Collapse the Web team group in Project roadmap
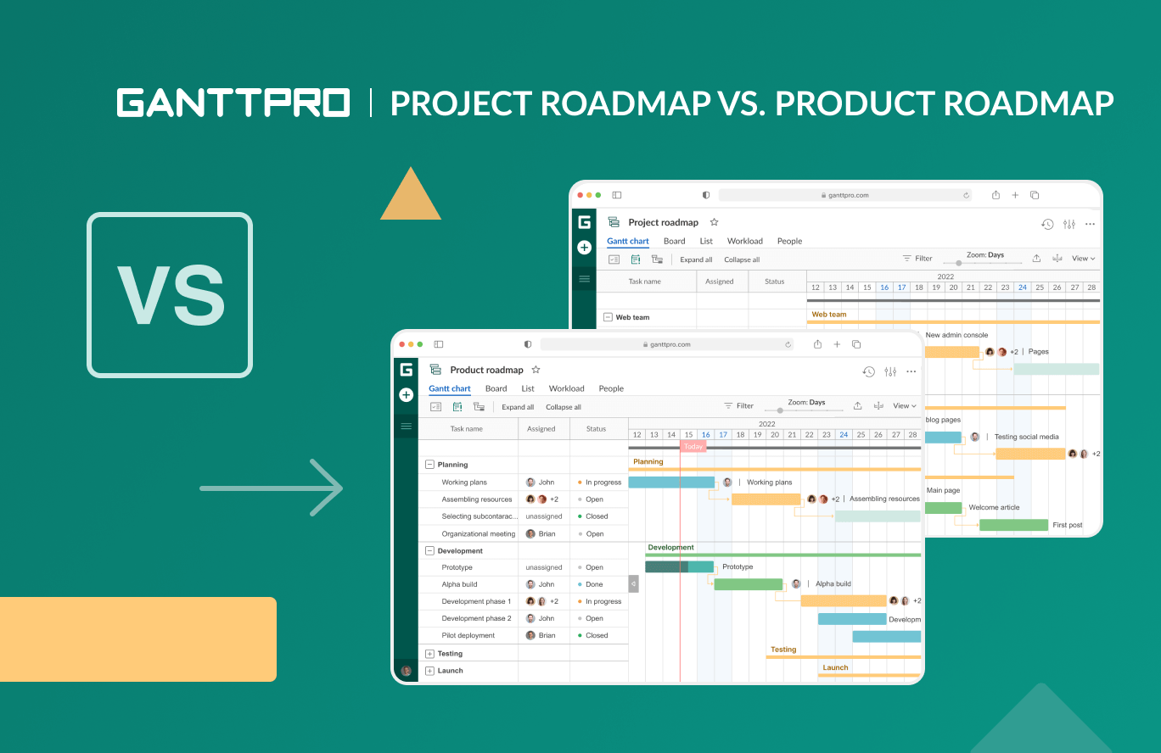This screenshot has height=753, width=1161. (608, 317)
